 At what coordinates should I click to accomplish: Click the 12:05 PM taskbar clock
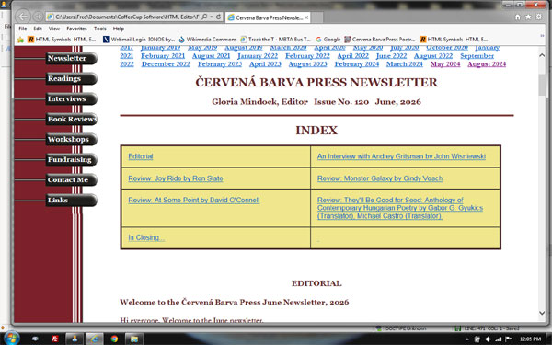click(530, 339)
